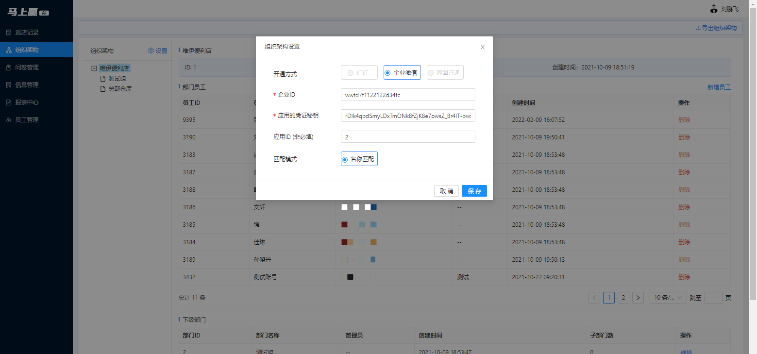
Task: Close the 组织架构设置 dialog
Action: point(482,47)
